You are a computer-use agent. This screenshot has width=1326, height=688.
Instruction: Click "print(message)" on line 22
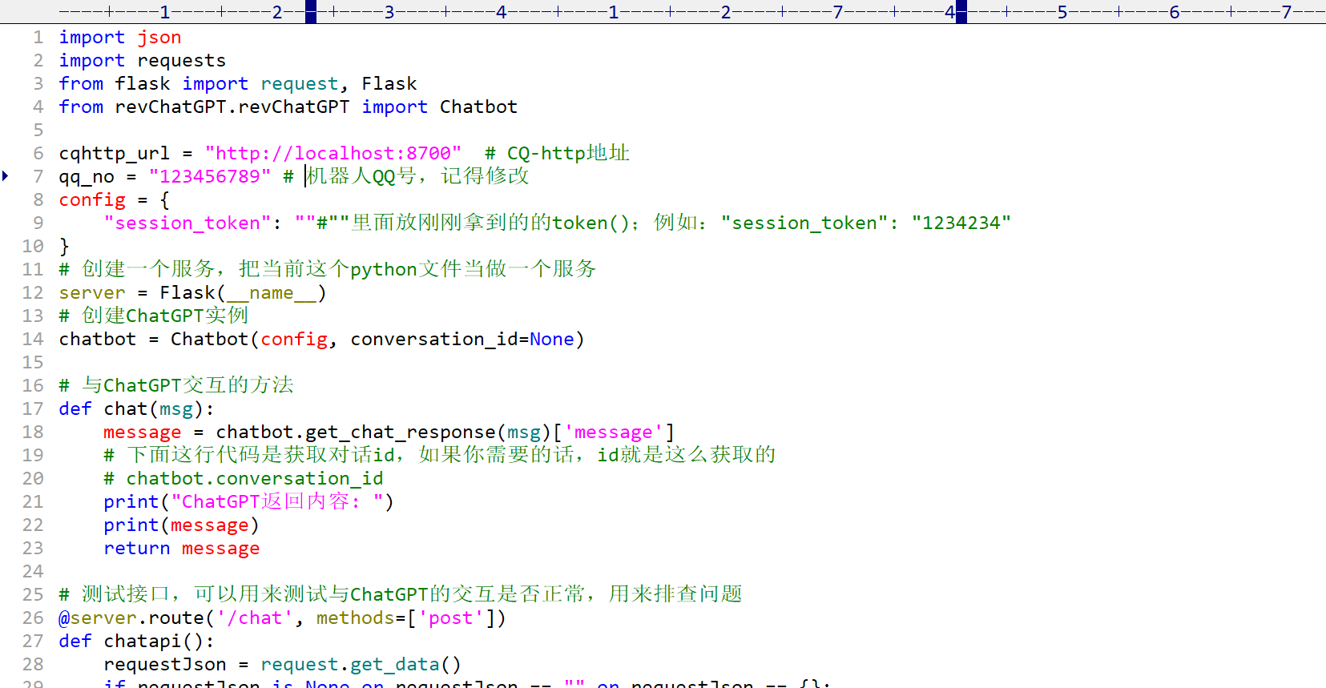182,525
